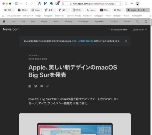Show the tab overview grid
Viewport: 152px width, 135px height.
(x=138, y=4)
